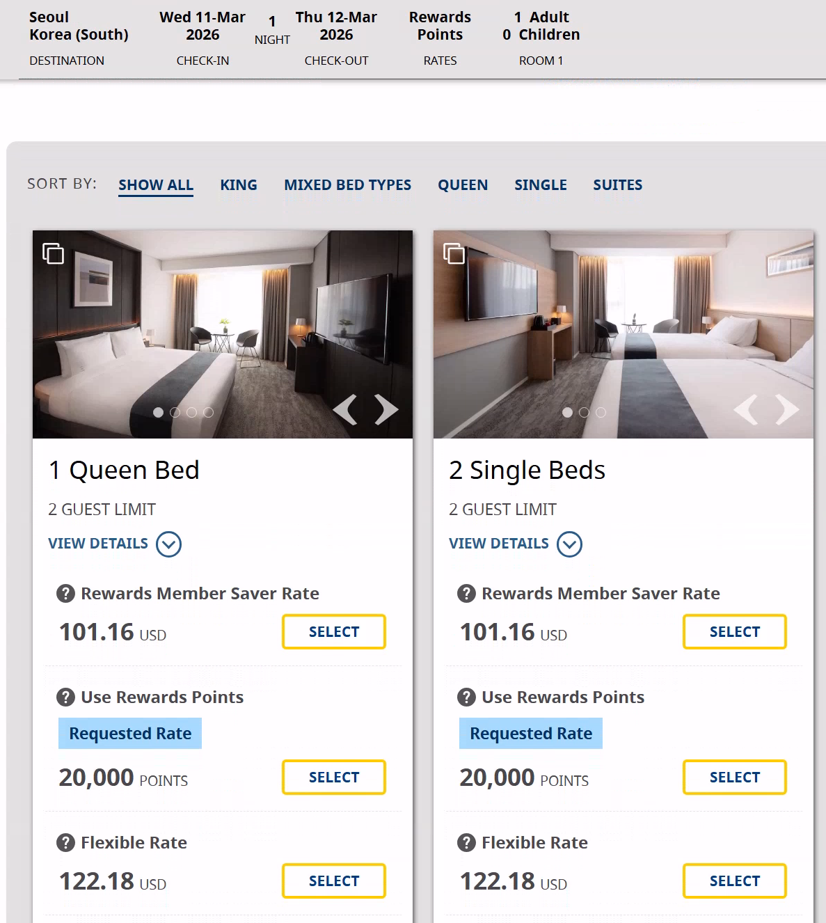Open photo gallery icon on Queen Bed image

tap(53, 253)
